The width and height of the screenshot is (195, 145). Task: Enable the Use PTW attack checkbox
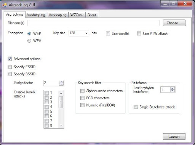coord(139,33)
